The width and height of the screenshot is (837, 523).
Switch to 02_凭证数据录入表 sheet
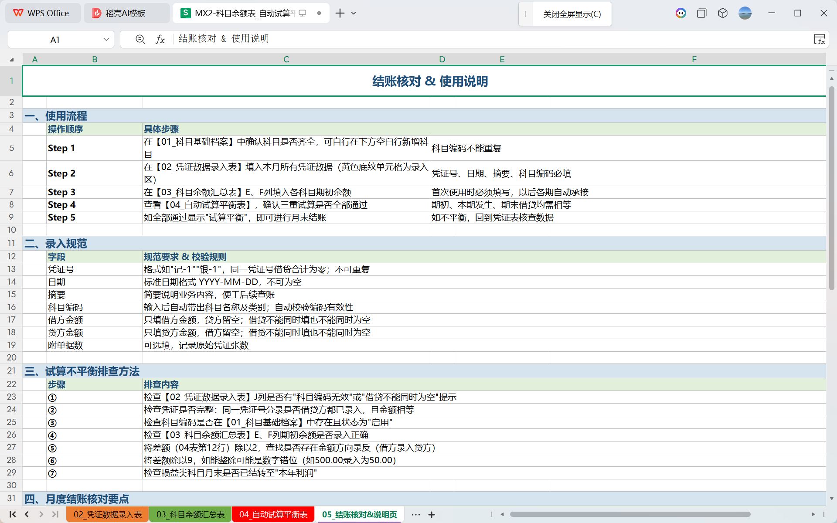click(x=108, y=514)
